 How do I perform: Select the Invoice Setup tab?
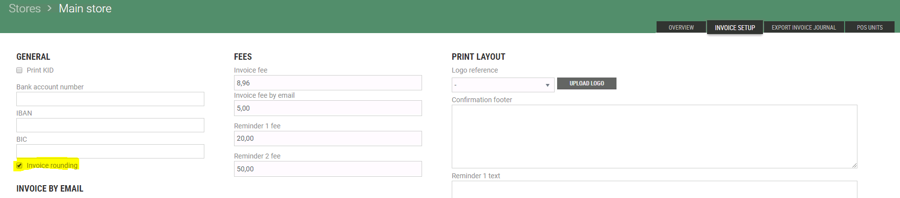tap(735, 28)
